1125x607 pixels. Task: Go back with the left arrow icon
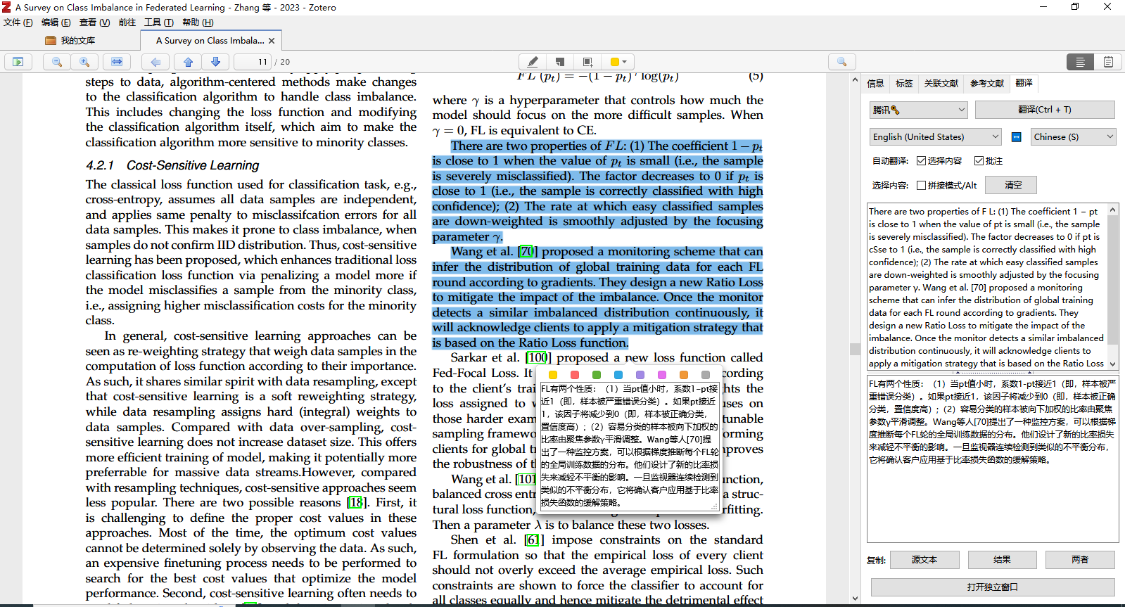pos(155,62)
